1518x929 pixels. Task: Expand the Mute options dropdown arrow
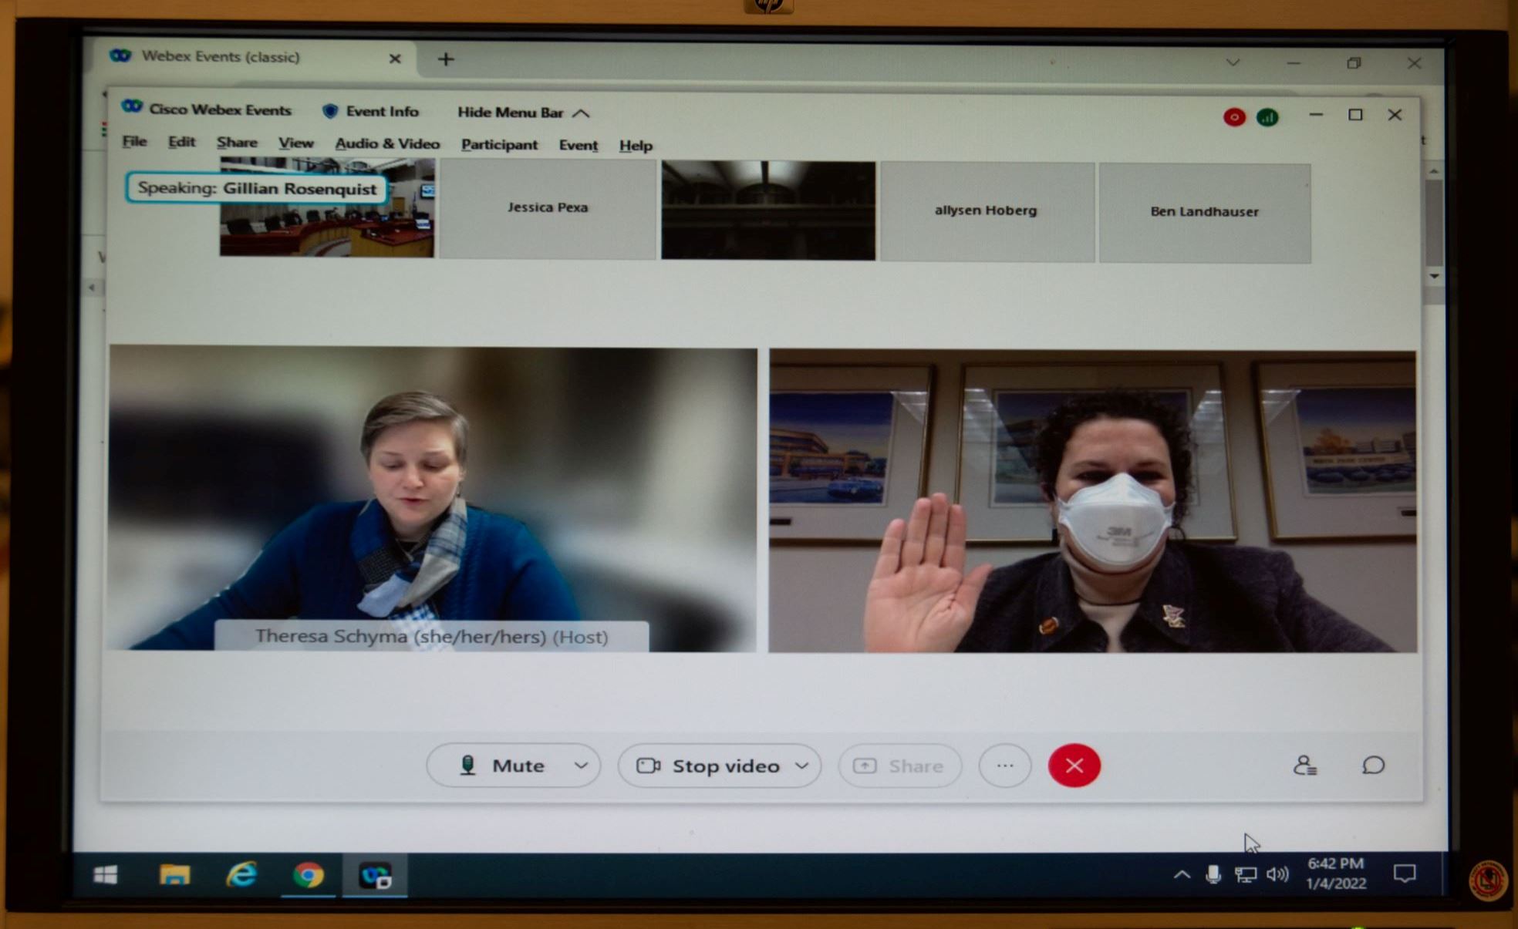pos(581,766)
